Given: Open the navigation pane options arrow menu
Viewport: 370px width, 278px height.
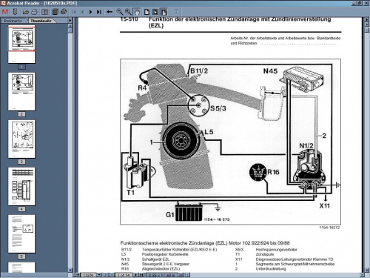Looking at the screenshot, I should coord(70,20).
